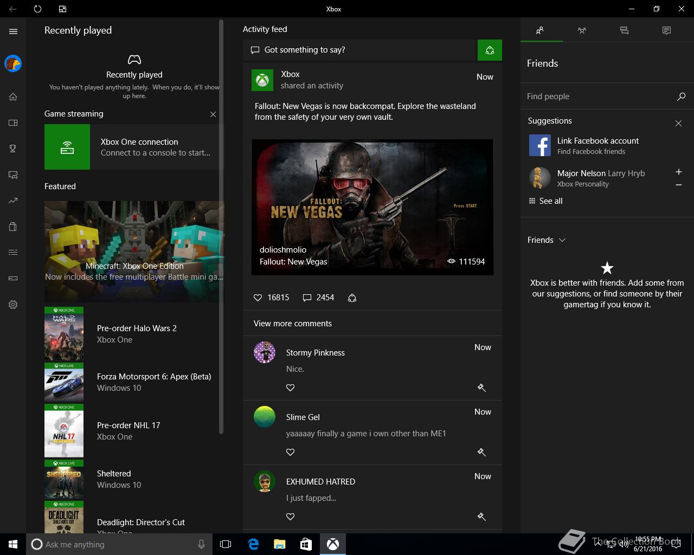Image resolution: width=694 pixels, height=555 pixels.
Task: Click the back arrow in title bar
Action: click(x=13, y=9)
